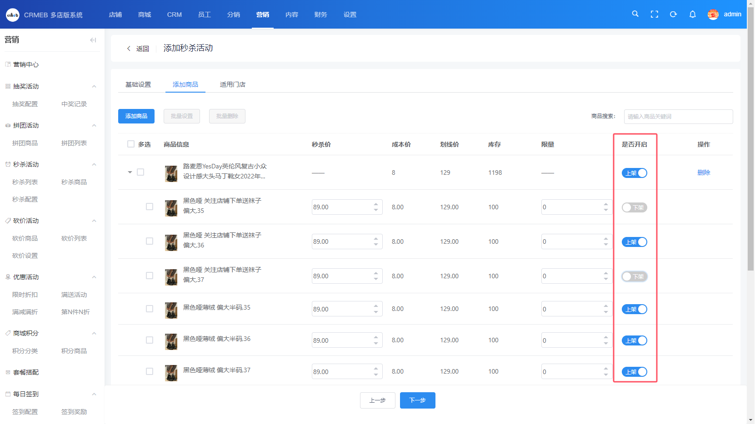Collapse the 拼团活动 menu chevron
755x424 pixels.
(x=94, y=125)
